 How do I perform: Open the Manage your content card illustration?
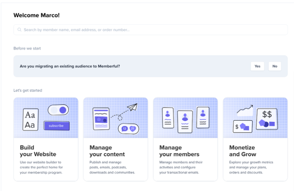pos(116,118)
